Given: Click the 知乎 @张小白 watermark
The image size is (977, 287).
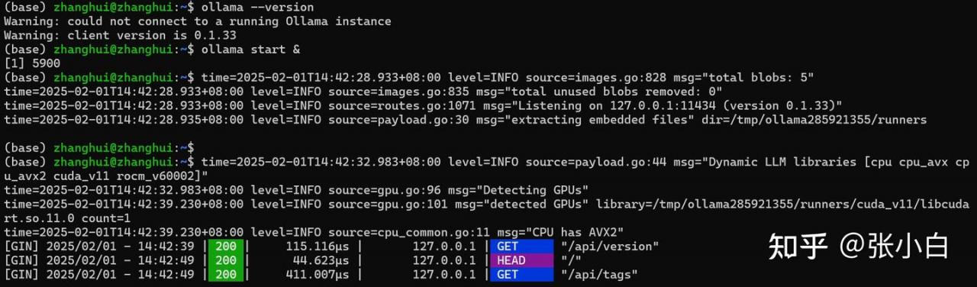Looking at the screenshot, I should (858, 246).
